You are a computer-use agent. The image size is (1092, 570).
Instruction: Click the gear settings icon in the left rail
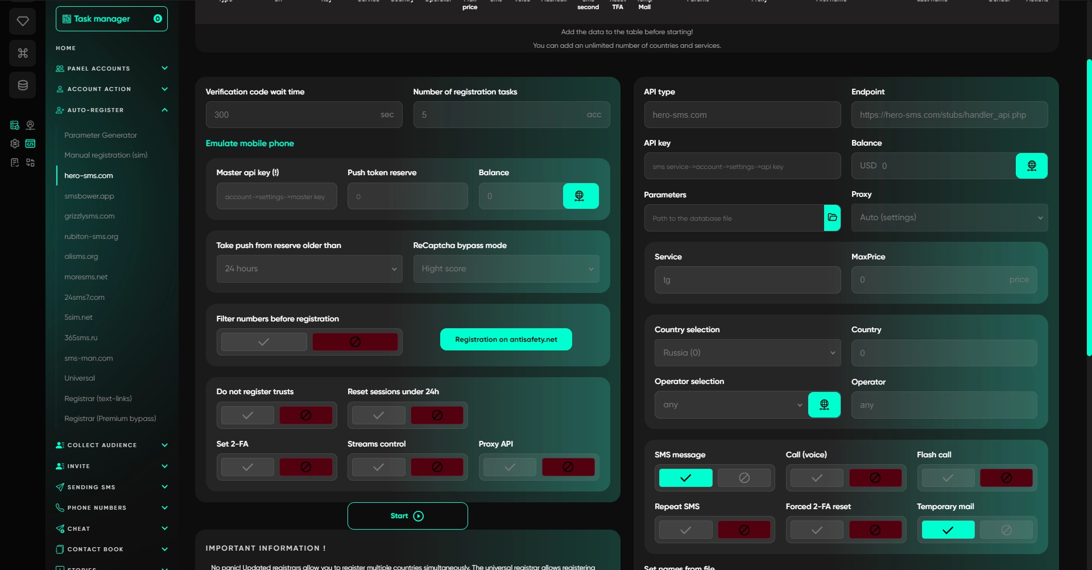[15, 144]
